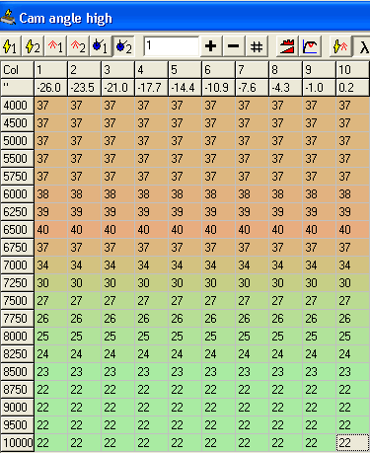The height and width of the screenshot is (453, 370).
Task: Select the 8750 RPM row header
Action: (17, 390)
